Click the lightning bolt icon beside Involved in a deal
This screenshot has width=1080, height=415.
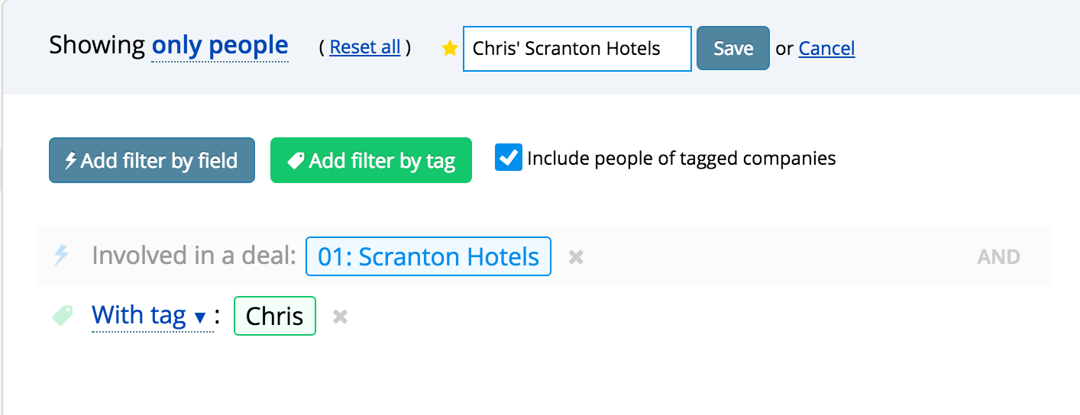[x=61, y=256]
